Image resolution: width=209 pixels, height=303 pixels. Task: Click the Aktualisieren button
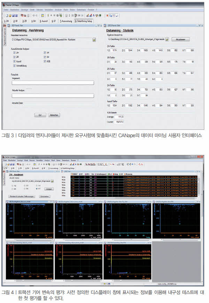pos(181,39)
